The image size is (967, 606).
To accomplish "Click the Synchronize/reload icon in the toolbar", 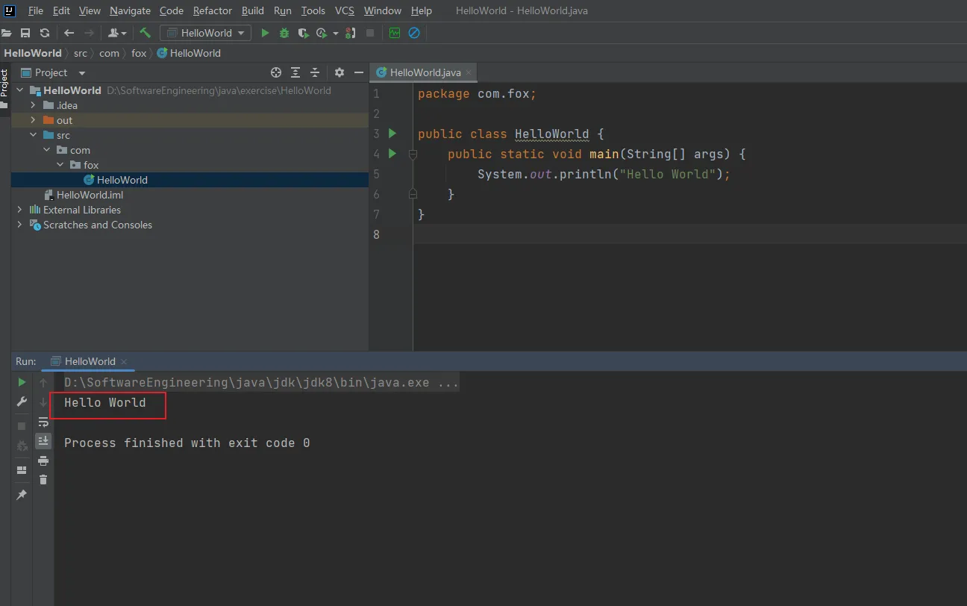I will click(x=45, y=33).
